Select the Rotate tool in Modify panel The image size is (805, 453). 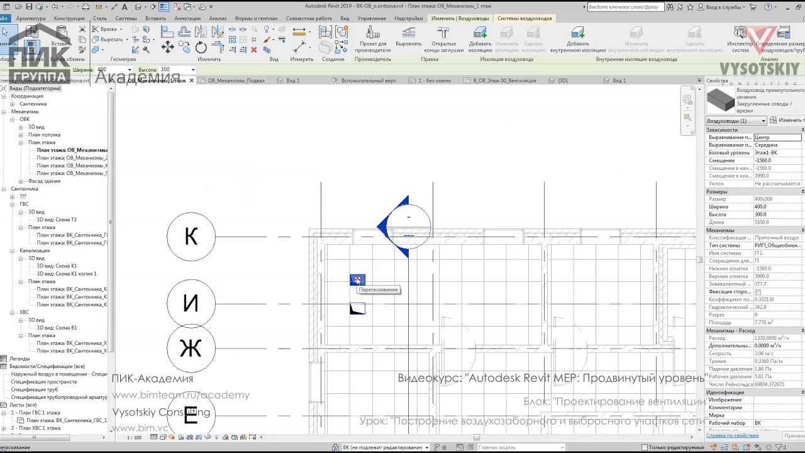pyautogui.click(x=201, y=47)
